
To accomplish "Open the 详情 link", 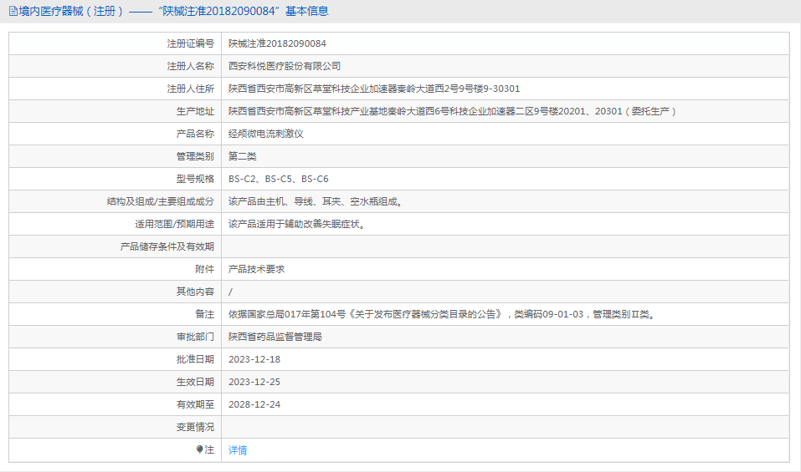I will [x=238, y=450].
